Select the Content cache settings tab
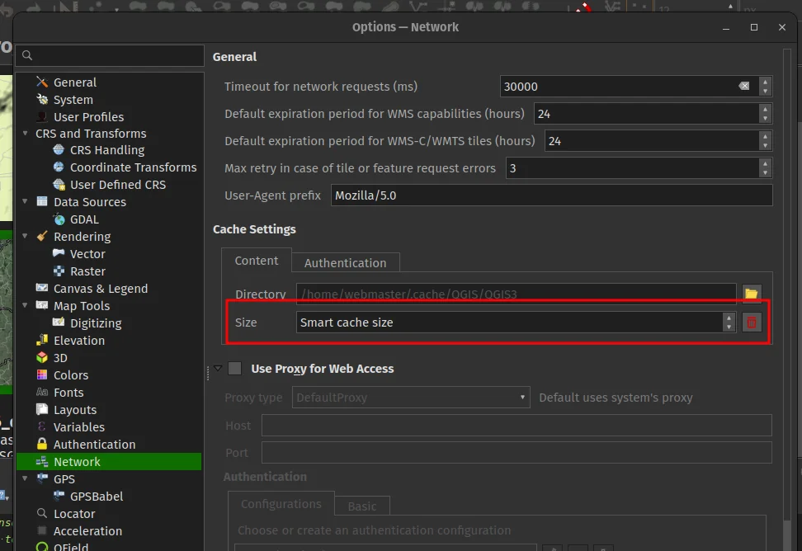Image resolution: width=802 pixels, height=551 pixels. (x=256, y=261)
